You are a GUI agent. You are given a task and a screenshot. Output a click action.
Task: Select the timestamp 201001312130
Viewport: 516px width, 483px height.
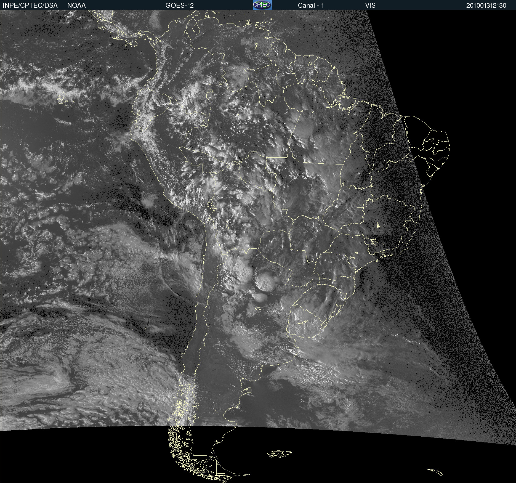[x=486, y=6]
